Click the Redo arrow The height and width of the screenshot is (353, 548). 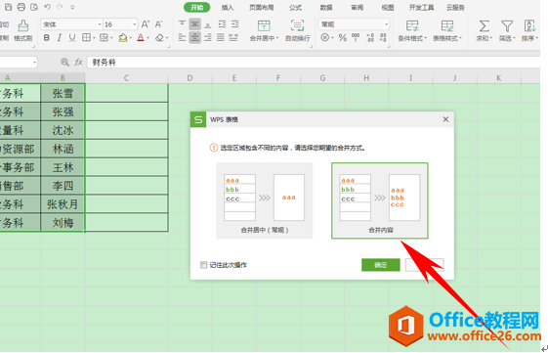(60, 7)
